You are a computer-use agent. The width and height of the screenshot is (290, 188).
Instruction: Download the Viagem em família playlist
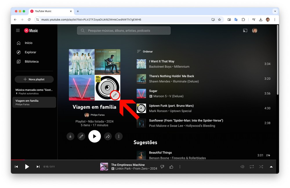click(x=70, y=136)
